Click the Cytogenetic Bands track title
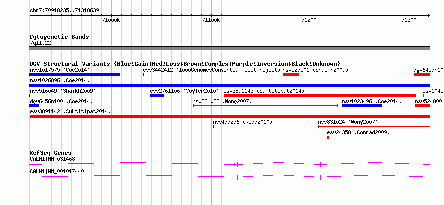The height and width of the screenshot is (205, 444). click(59, 37)
